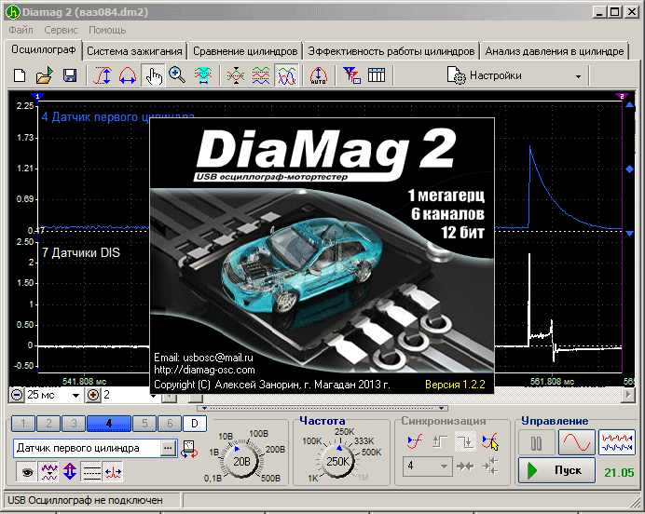Select channel 4 button
Image resolution: width=645 pixels, height=514 pixels.
pos(109,424)
